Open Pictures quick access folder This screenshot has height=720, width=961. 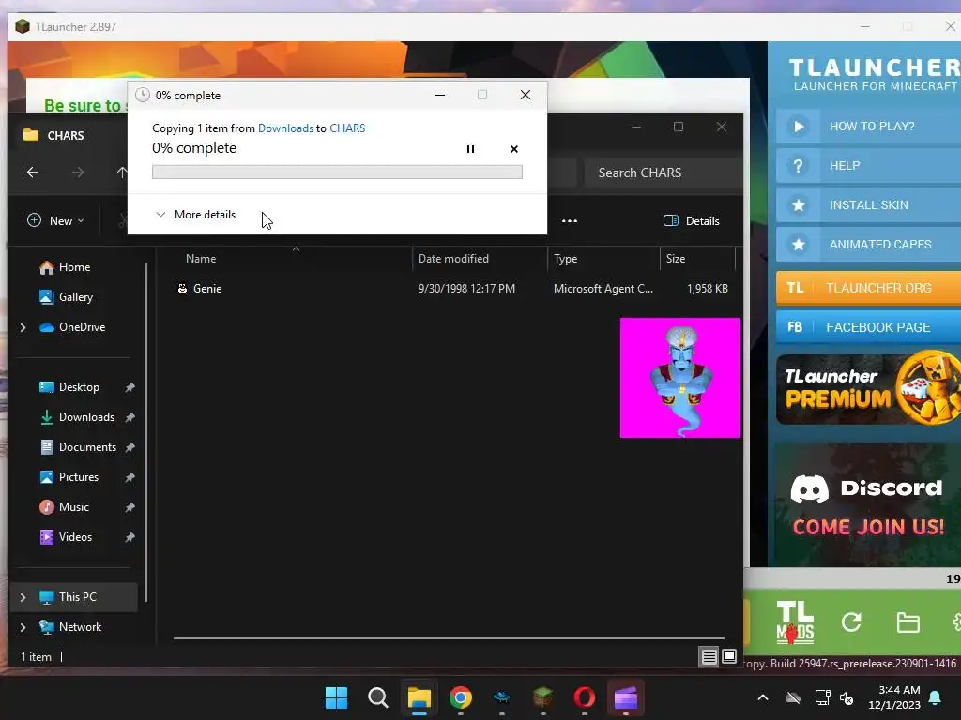(x=69, y=477)
